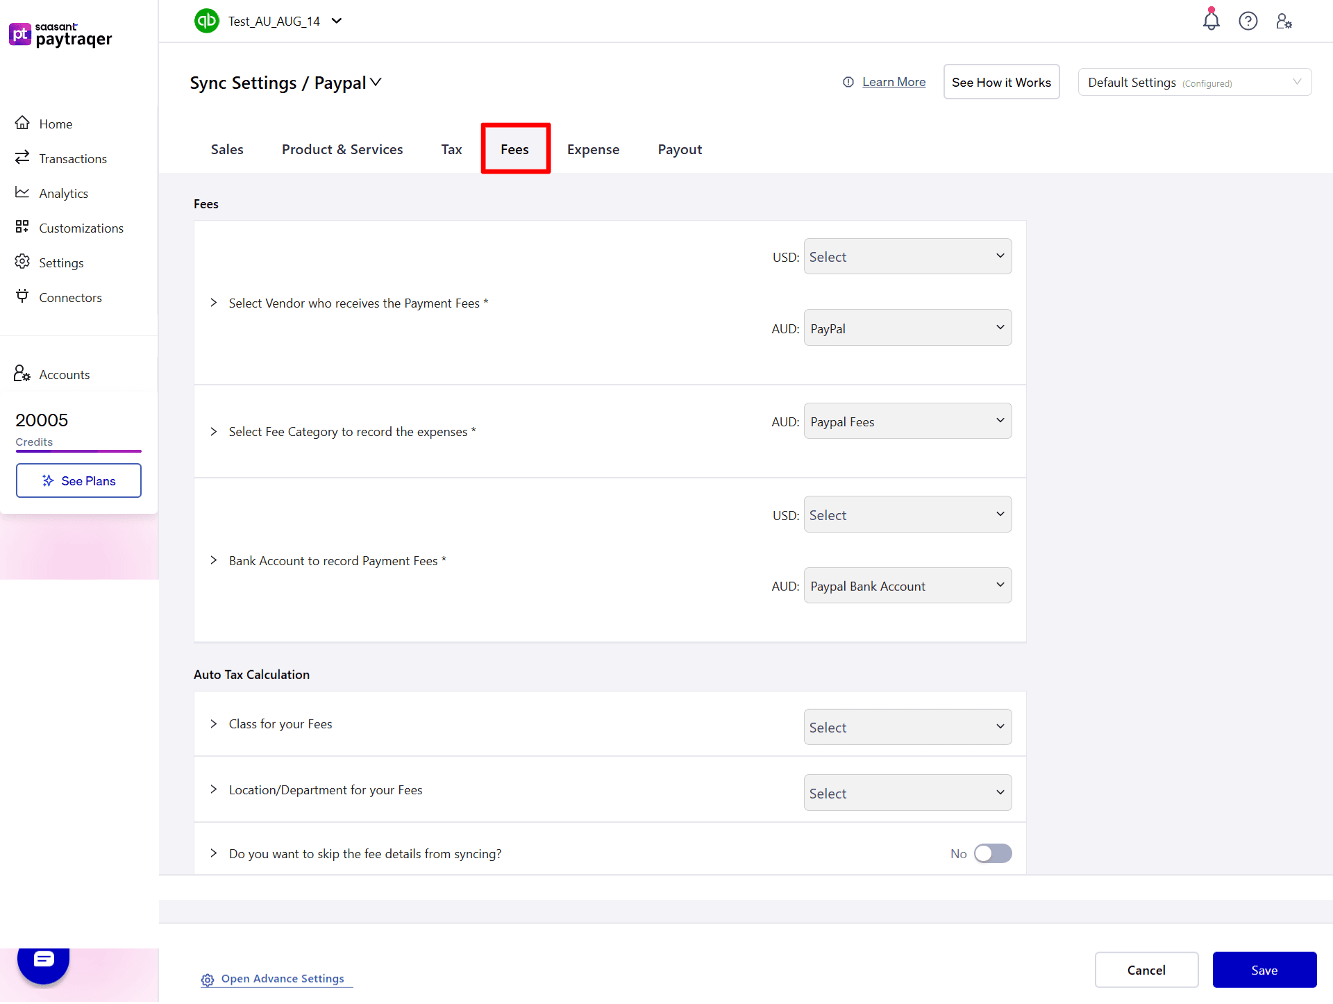Open the Accounts sidebar icon
The height and width of the screenshot is (1004, 1333).
pyautogui.click(x=21, y=374)
